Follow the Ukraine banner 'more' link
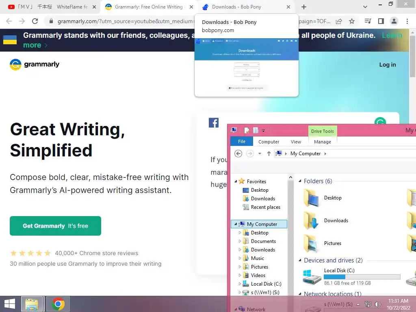This screenshot has width=416, height=312. (x=35, y=45)
